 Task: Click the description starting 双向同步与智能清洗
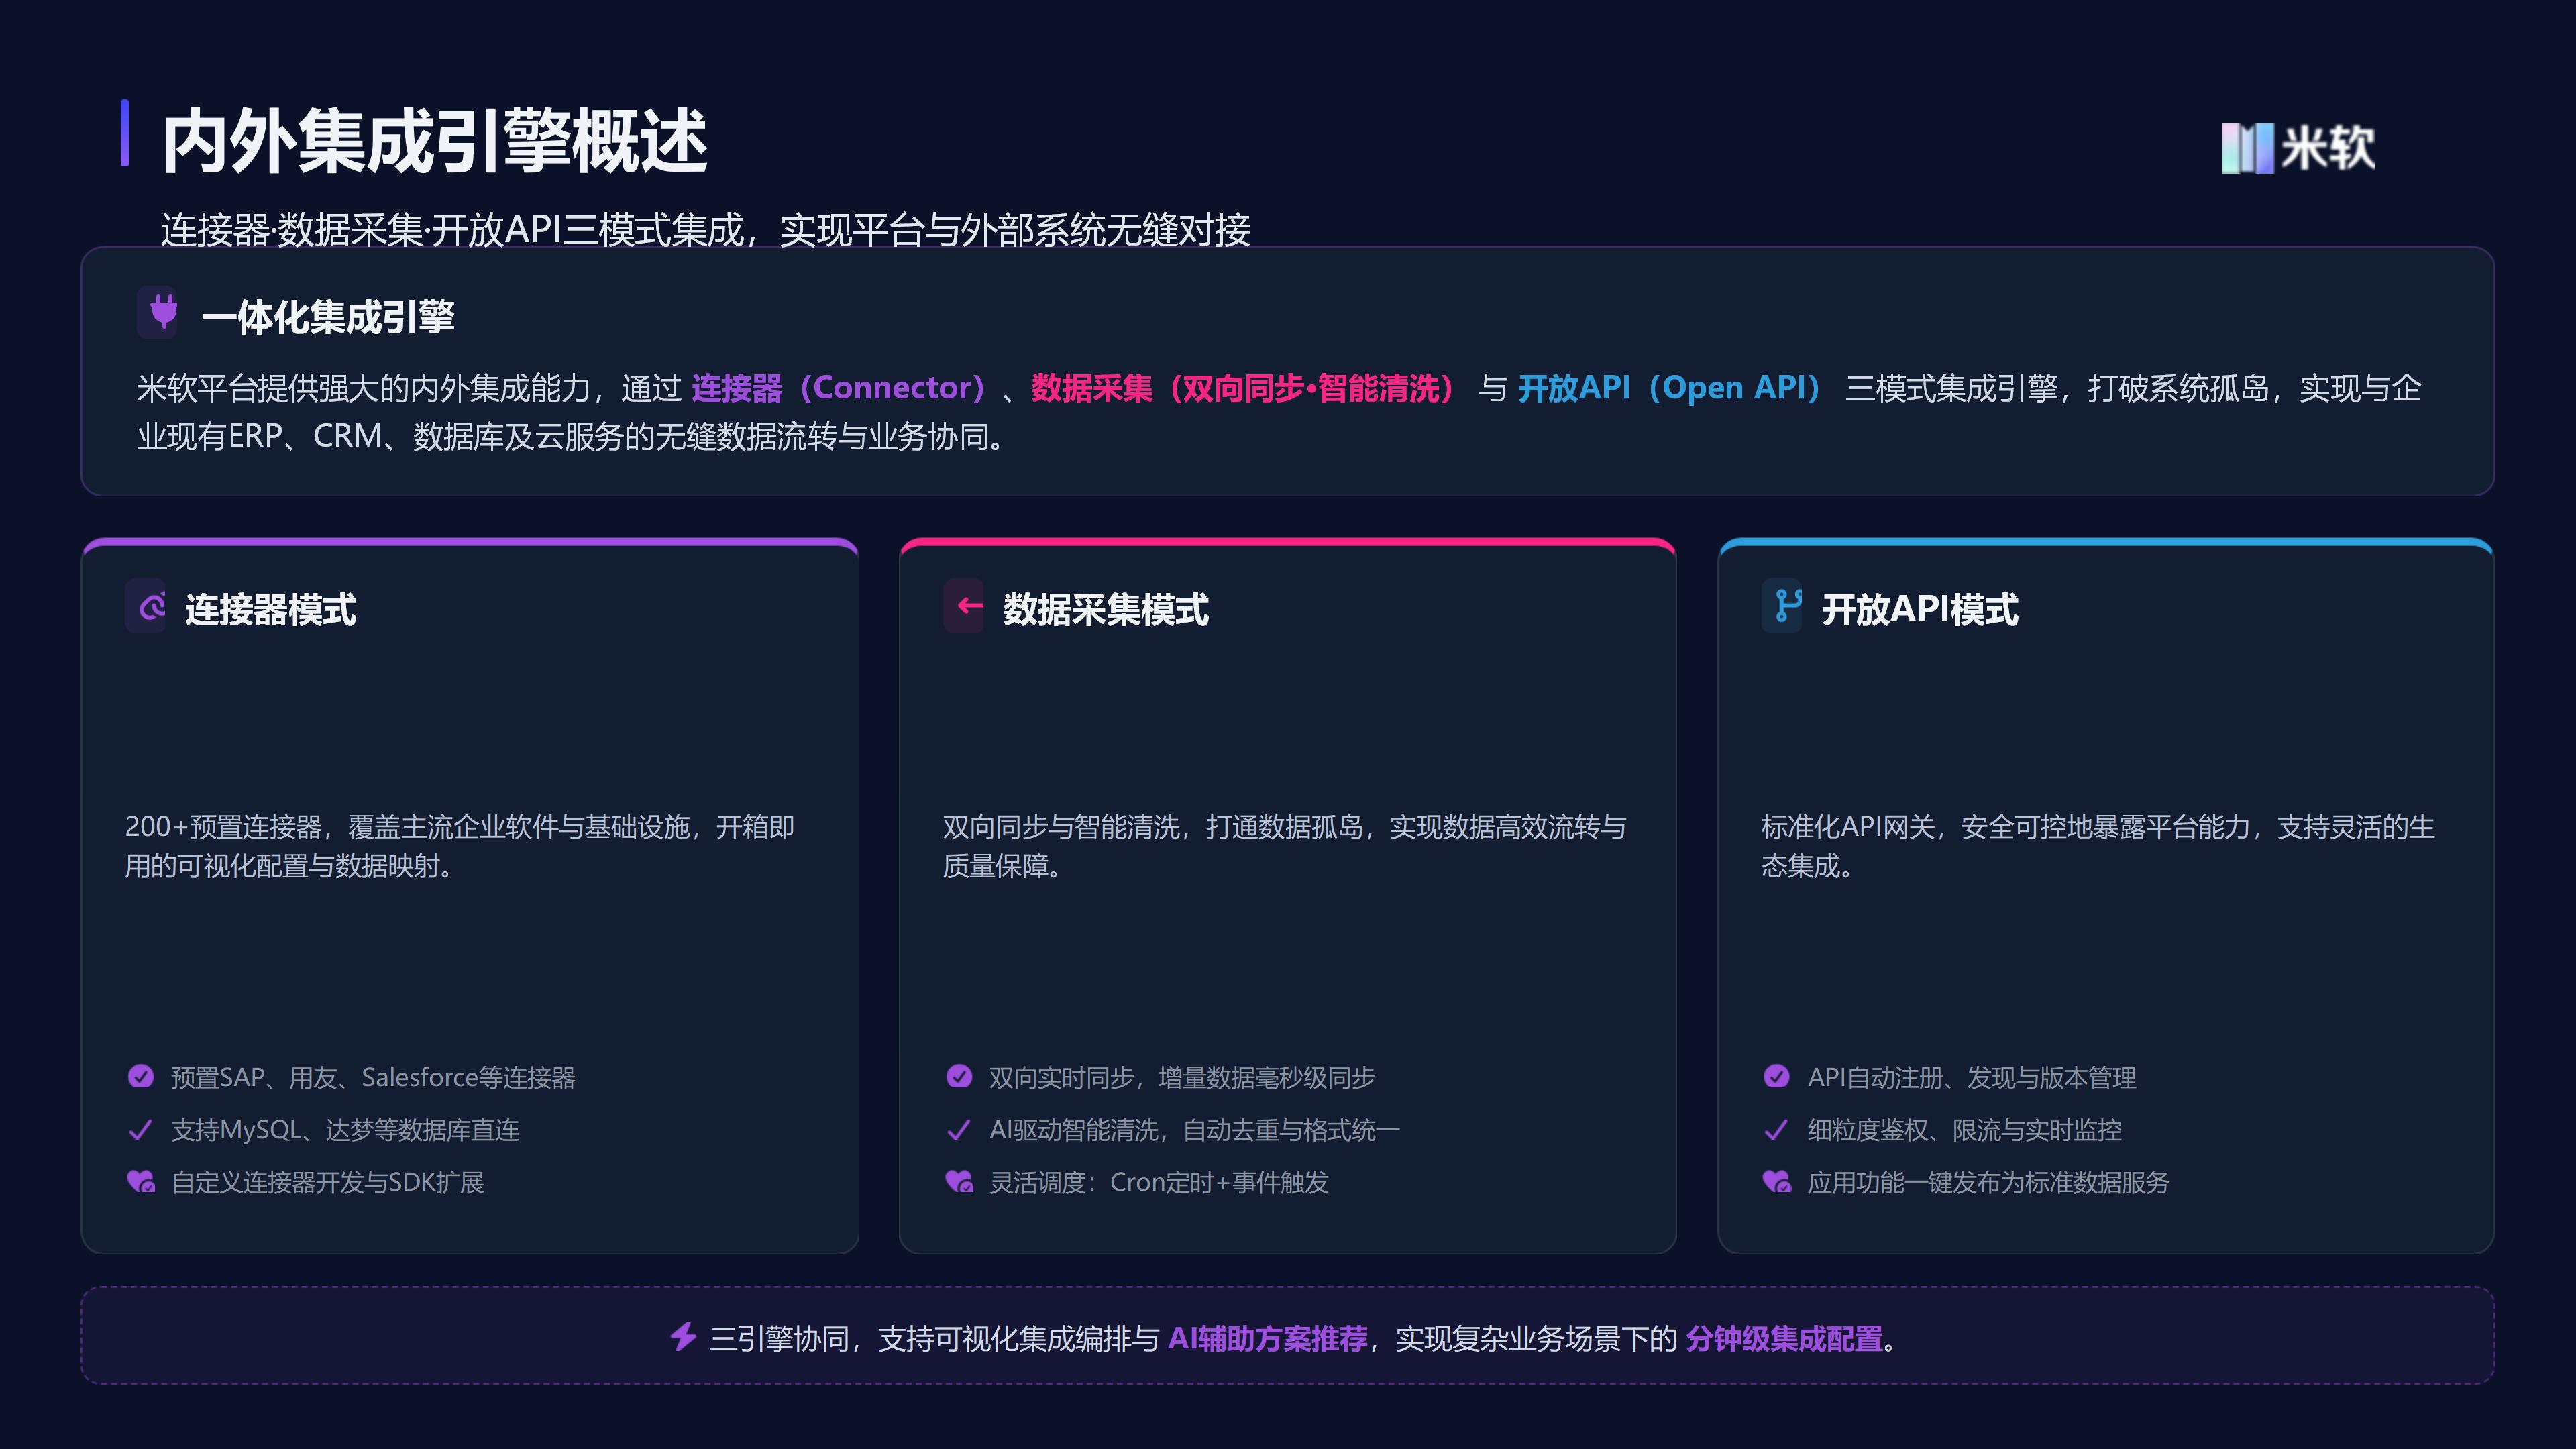tap(1285, 846)
